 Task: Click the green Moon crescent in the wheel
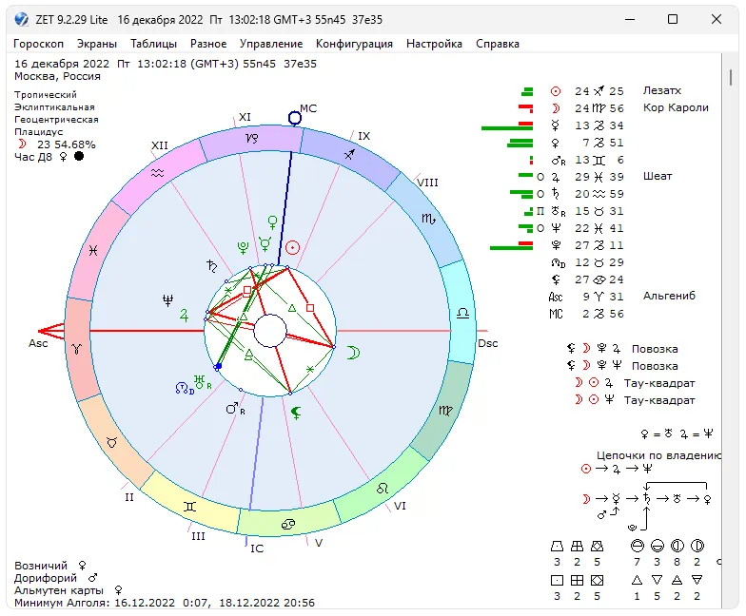(353, 353)
